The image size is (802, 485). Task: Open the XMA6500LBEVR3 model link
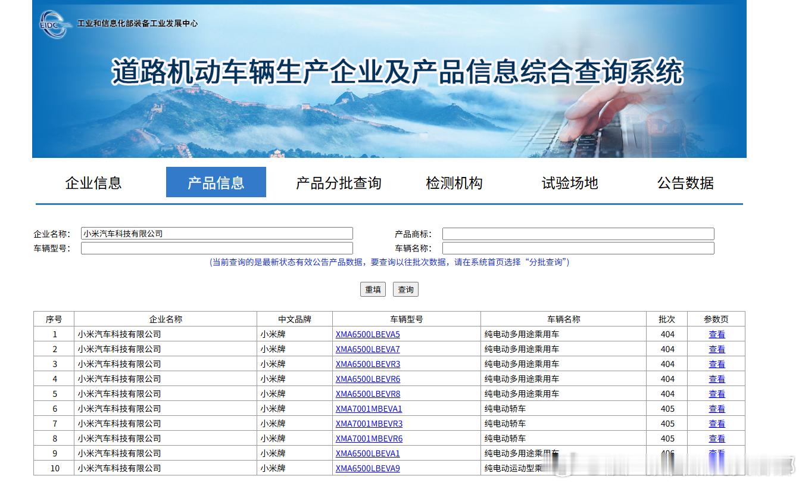(368, 364)
